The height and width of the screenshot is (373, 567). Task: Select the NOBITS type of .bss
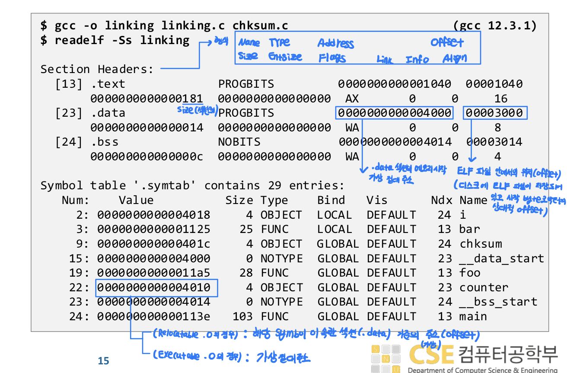(239, 142)
